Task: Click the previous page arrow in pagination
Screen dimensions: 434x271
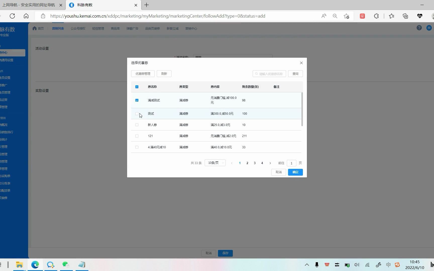Action: tap(232, 163)
